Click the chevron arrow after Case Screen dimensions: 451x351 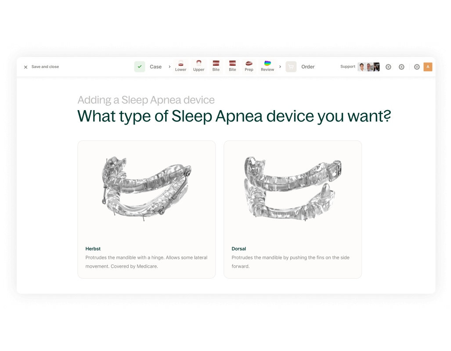point(170,67)
